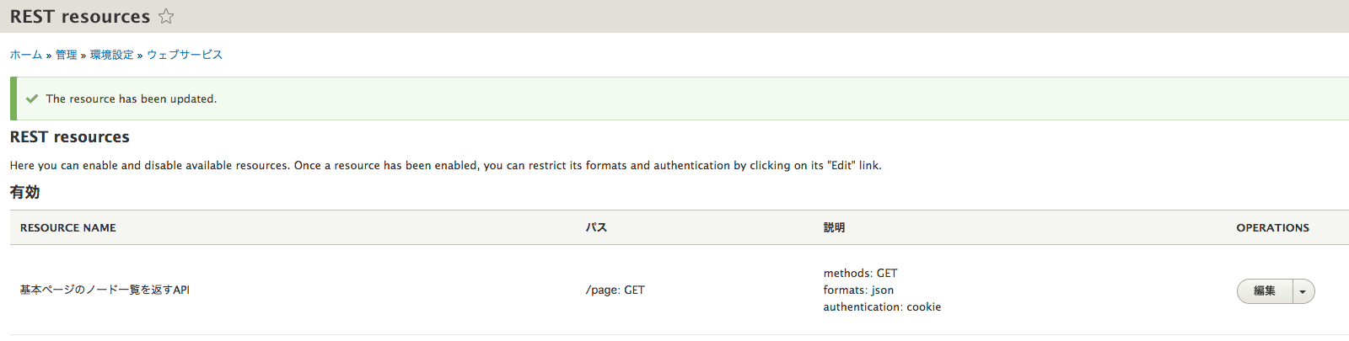Image resolution: width=1349 pixels, height=341 pixels.
Task: Open the ホーム breadcrumb link
Action: (26, 55)
